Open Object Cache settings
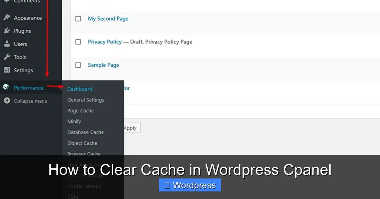The width and height of the screenshot is (380, 199). (82, 143)
